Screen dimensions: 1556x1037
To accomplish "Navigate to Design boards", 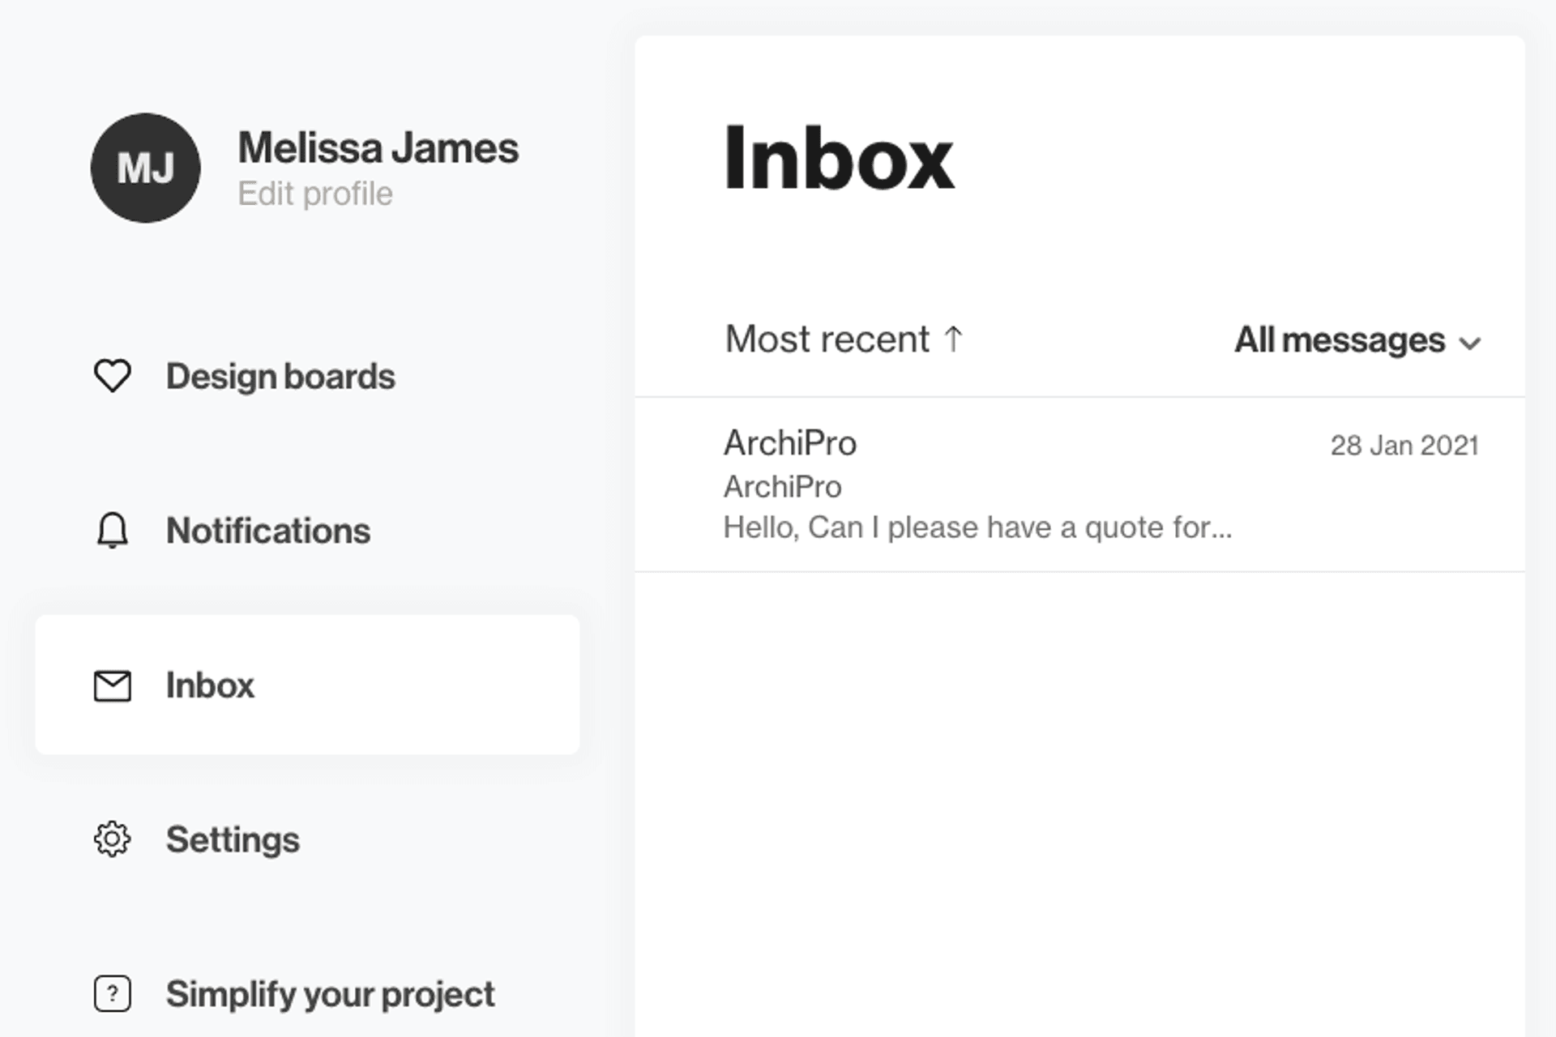I will (280, 375).
